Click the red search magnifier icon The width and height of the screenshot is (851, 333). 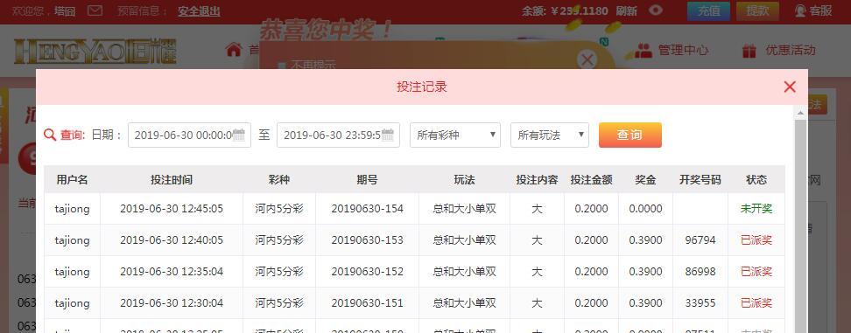click(50, 135)
